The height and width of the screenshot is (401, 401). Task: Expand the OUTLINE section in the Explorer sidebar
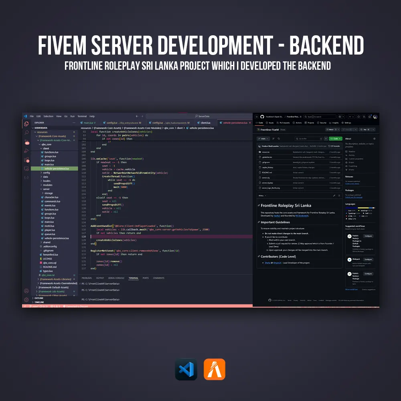(39, 298)
